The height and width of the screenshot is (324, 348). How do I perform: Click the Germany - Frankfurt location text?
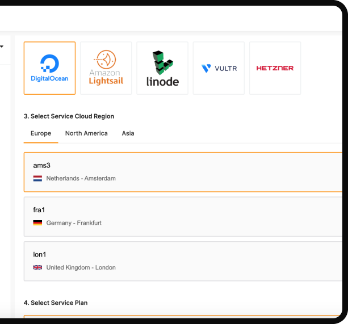74,223
